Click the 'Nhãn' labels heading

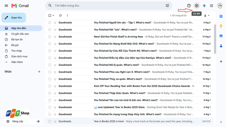[x=8, y=72]
